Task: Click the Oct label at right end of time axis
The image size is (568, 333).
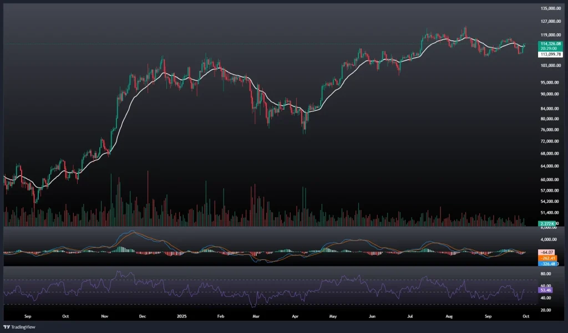Action: point(525,316)
